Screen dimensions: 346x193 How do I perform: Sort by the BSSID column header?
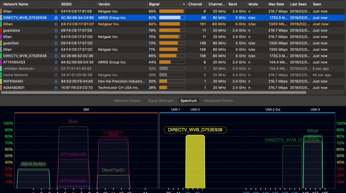[67, 4]
